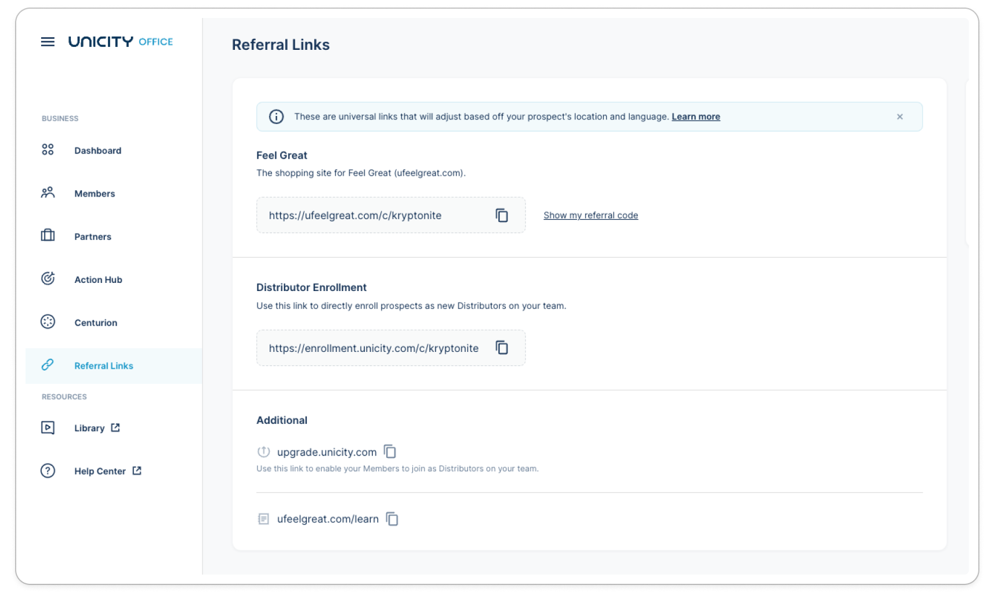Copy the Feel Great referral link

click(x=502, y=215)
